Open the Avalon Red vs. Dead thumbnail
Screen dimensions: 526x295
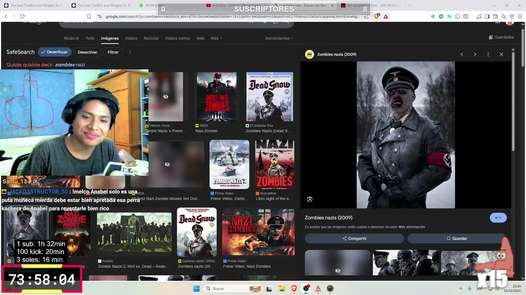click(134, 232)
